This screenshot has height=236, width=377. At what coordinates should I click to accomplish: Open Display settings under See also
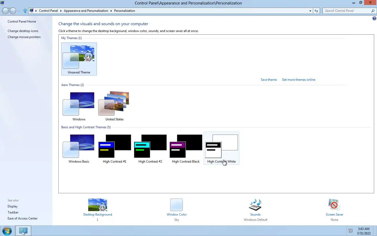13,206
